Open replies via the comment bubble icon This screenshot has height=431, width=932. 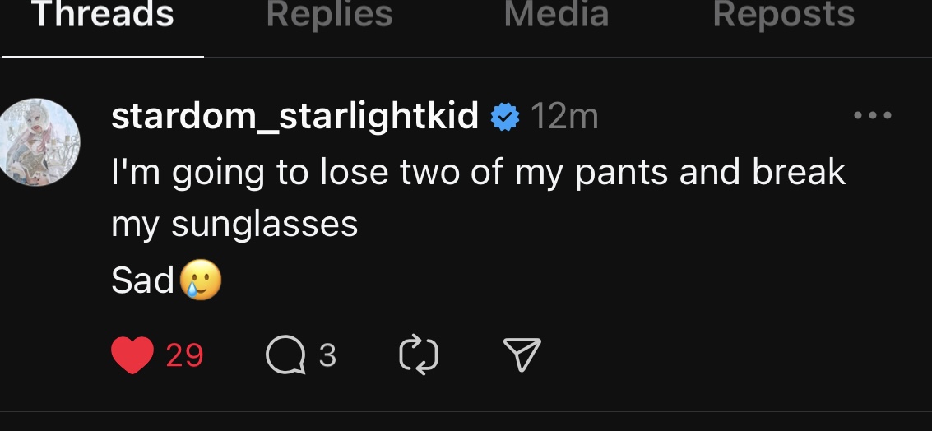[x=284, y=355]
